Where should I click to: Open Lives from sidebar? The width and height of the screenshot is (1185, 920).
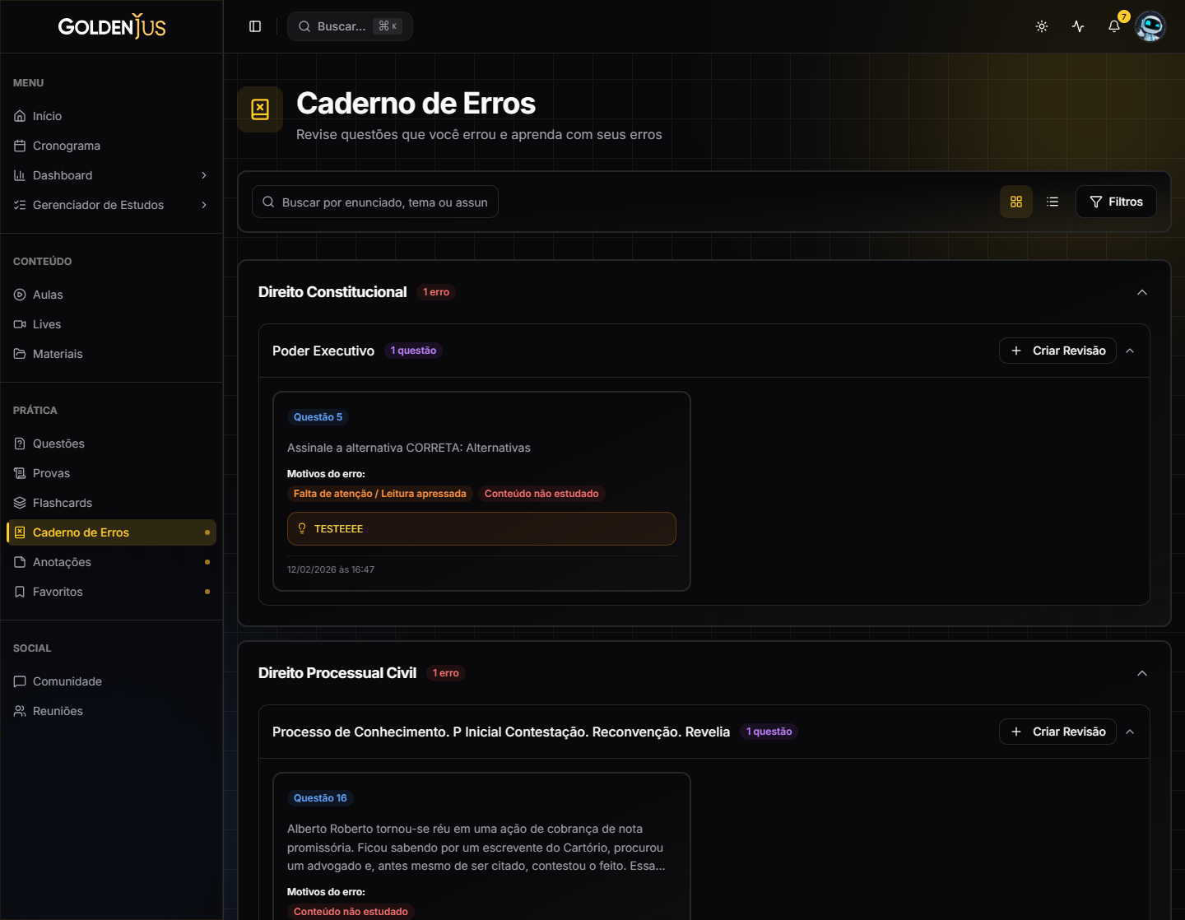pos(111,324)
